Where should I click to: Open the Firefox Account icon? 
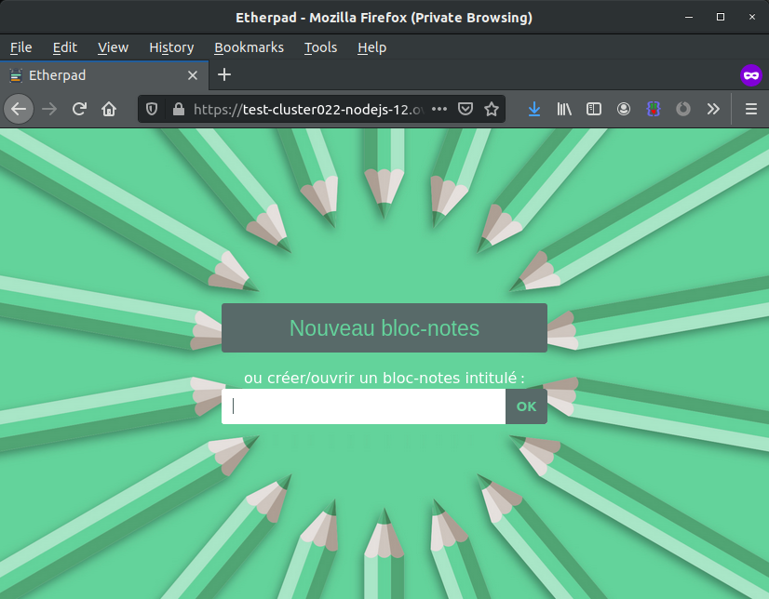point(624,109)
